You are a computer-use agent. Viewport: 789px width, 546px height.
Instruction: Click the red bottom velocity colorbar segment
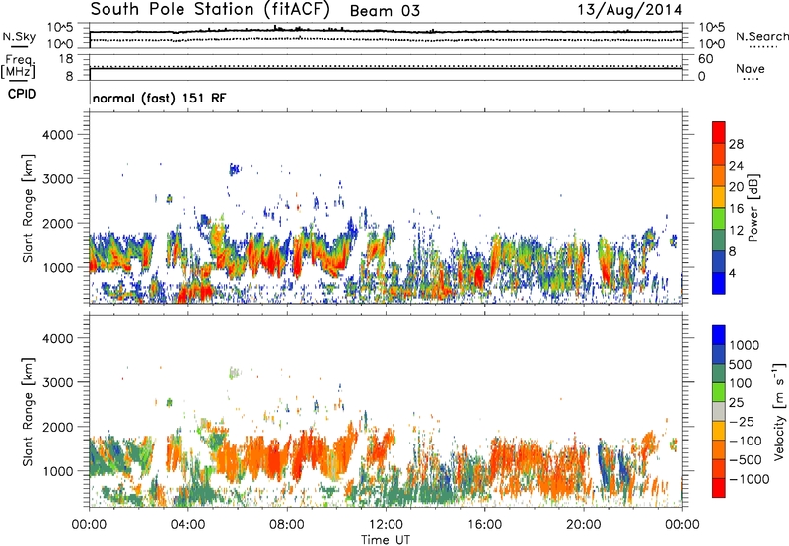click(719, 488)
